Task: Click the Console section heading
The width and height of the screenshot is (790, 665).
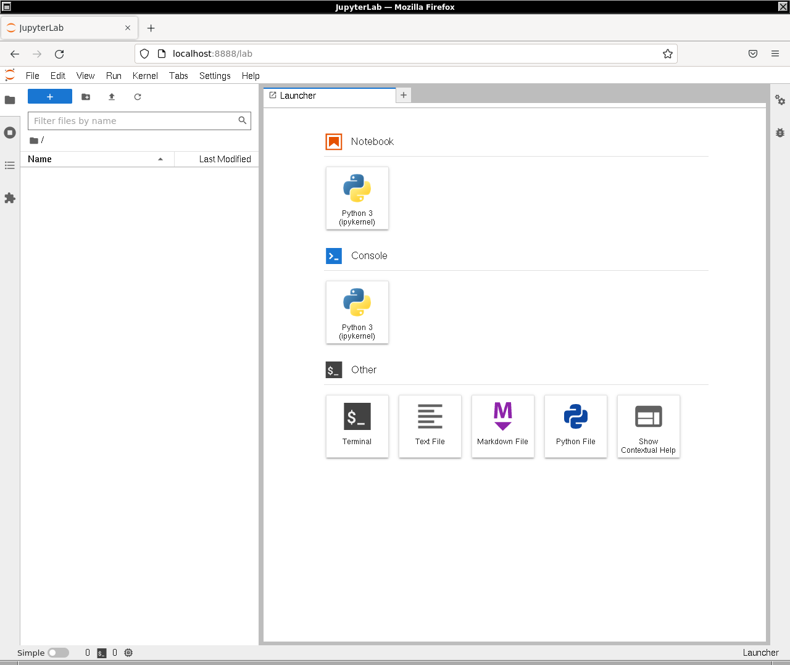Action: point(369,255)
